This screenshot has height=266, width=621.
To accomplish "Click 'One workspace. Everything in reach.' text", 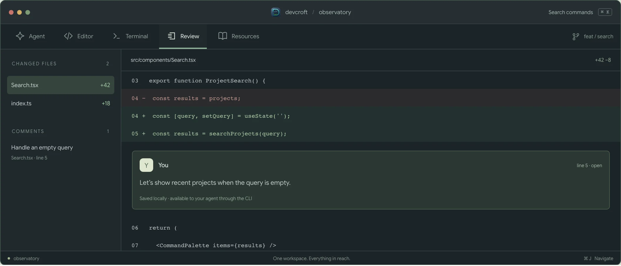I will (x=312, y=258).
